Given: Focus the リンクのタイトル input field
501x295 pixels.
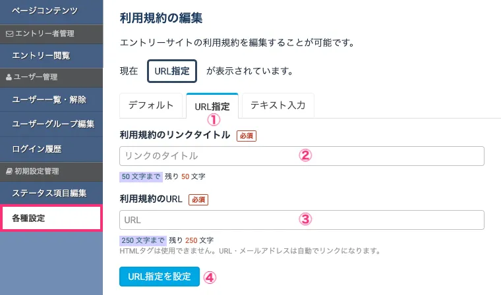Looking at the screenshot, I should (302, 156).
